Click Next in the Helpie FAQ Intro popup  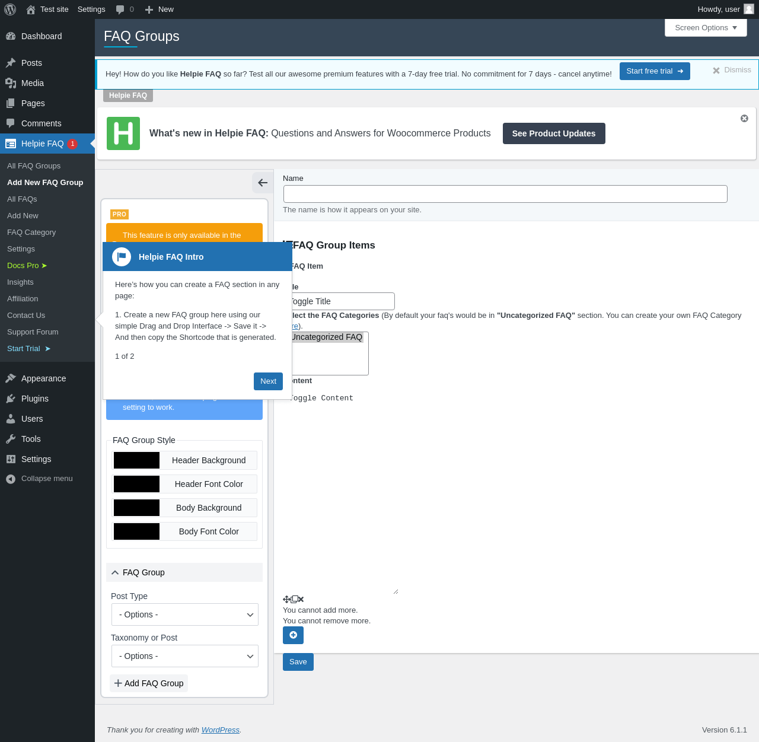click(x=268, y=381)
